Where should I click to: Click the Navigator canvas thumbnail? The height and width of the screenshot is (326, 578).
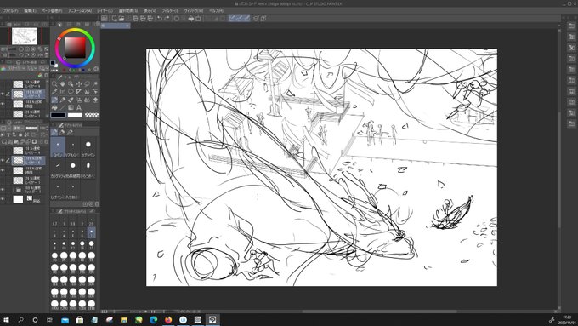coord(25,37)
